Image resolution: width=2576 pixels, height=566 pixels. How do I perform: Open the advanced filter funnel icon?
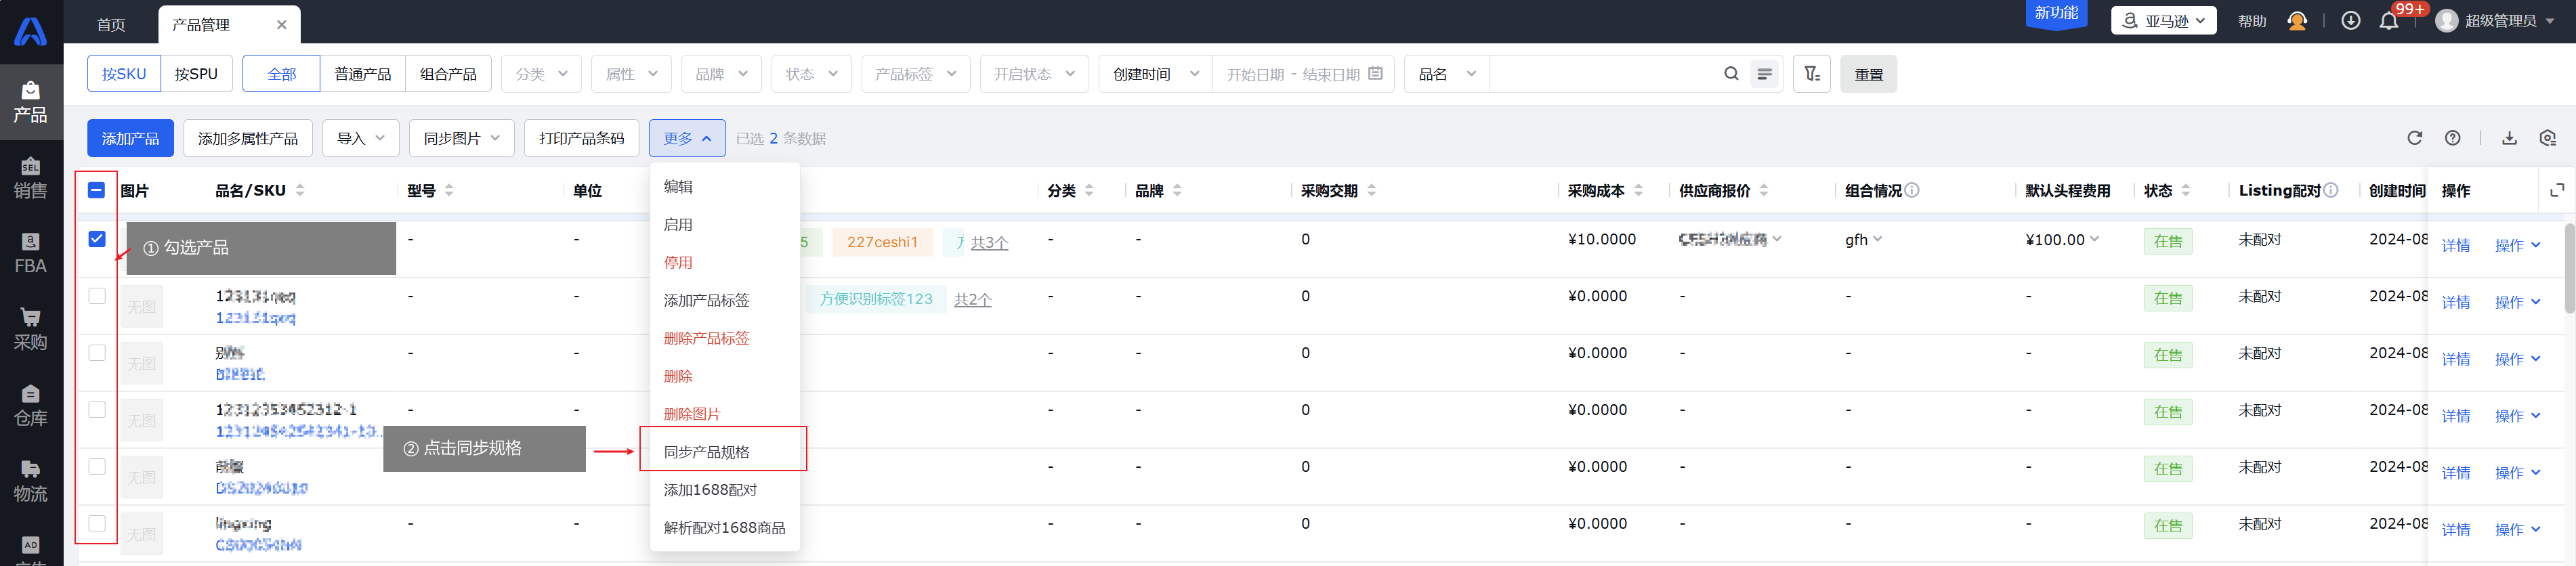[x=1812, y=74]
